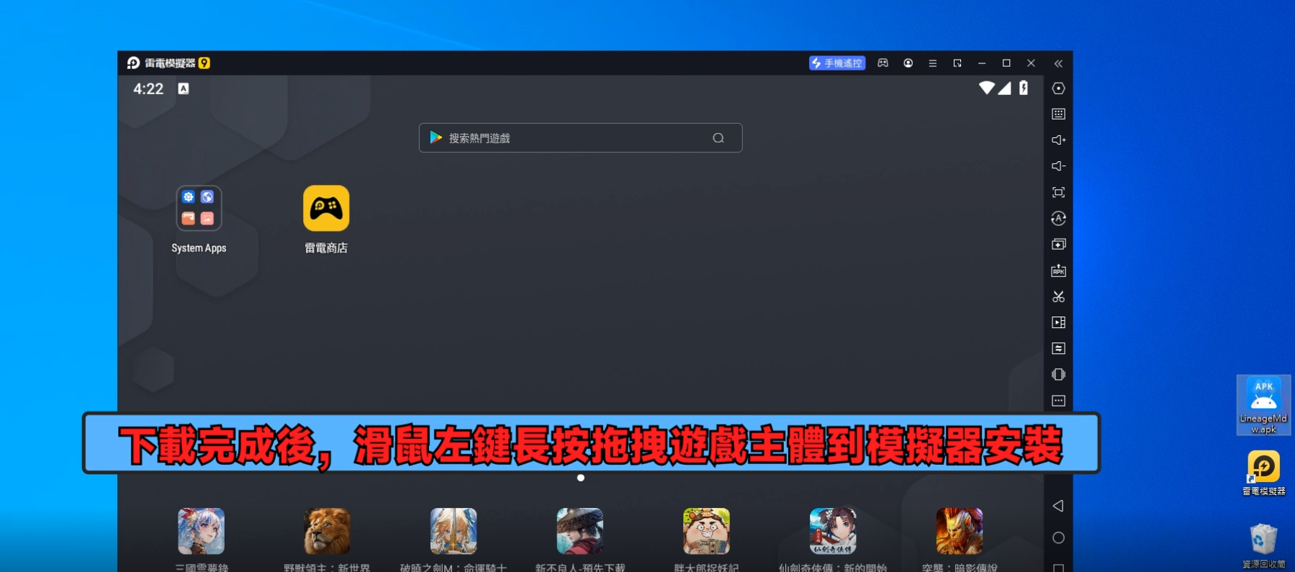Open the emulator settings hexagon icon
1295x572 pixels.
tap(1058, 88)
